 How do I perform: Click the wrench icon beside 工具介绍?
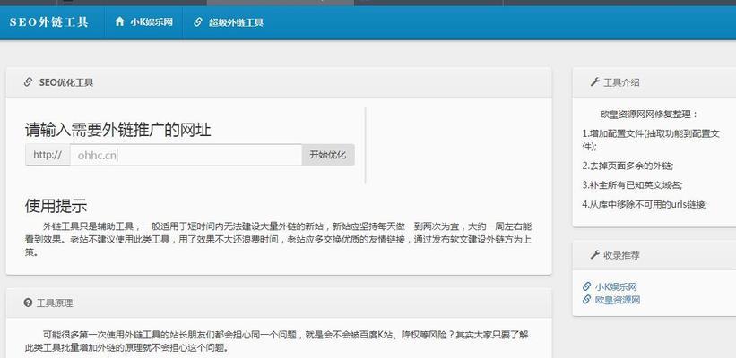click(594, 82)
